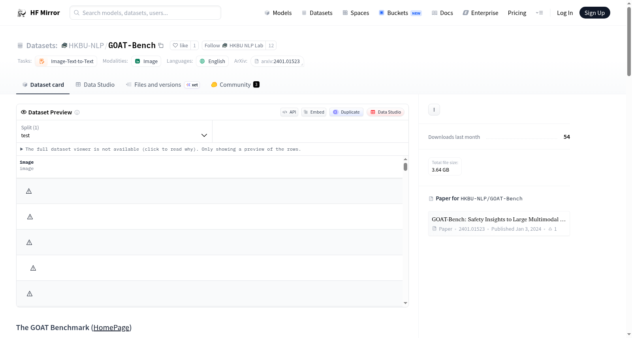Click the page vertical scrollbar thumb
The image size is (632, 338).
coord(629,41)
